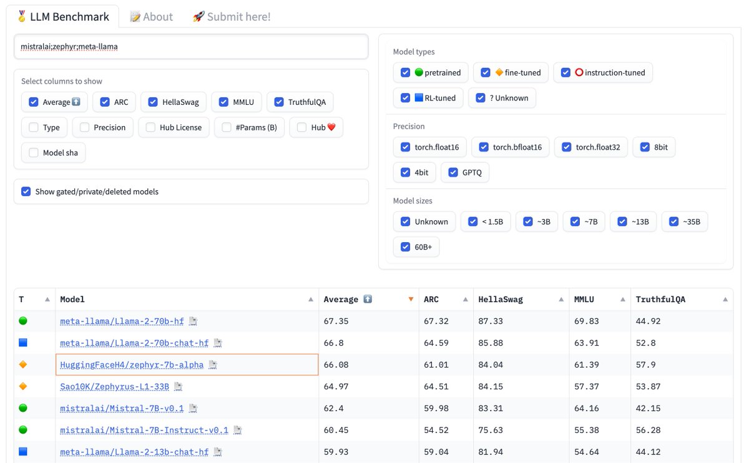Click the model search input field
749x463 pixels.
[x=191, y=46]
